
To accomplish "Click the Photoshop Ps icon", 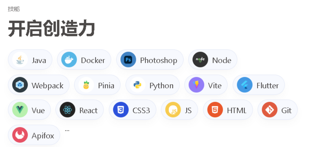I will pyautogui.click(x=128, y=60).
